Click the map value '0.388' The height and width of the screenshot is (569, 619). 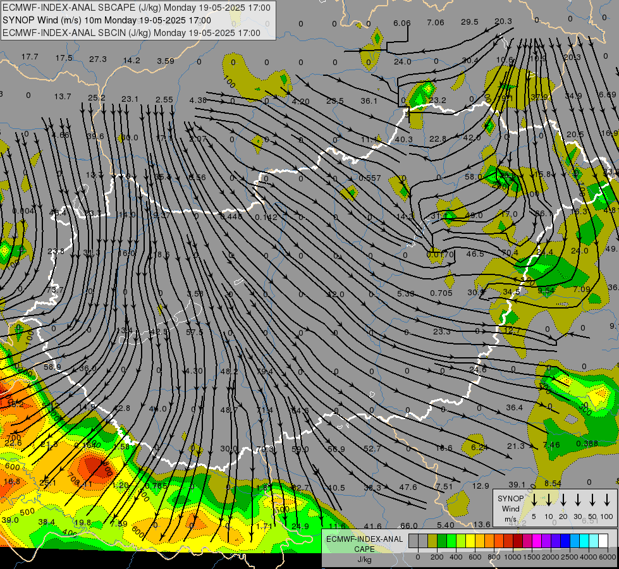pos(587,444)
